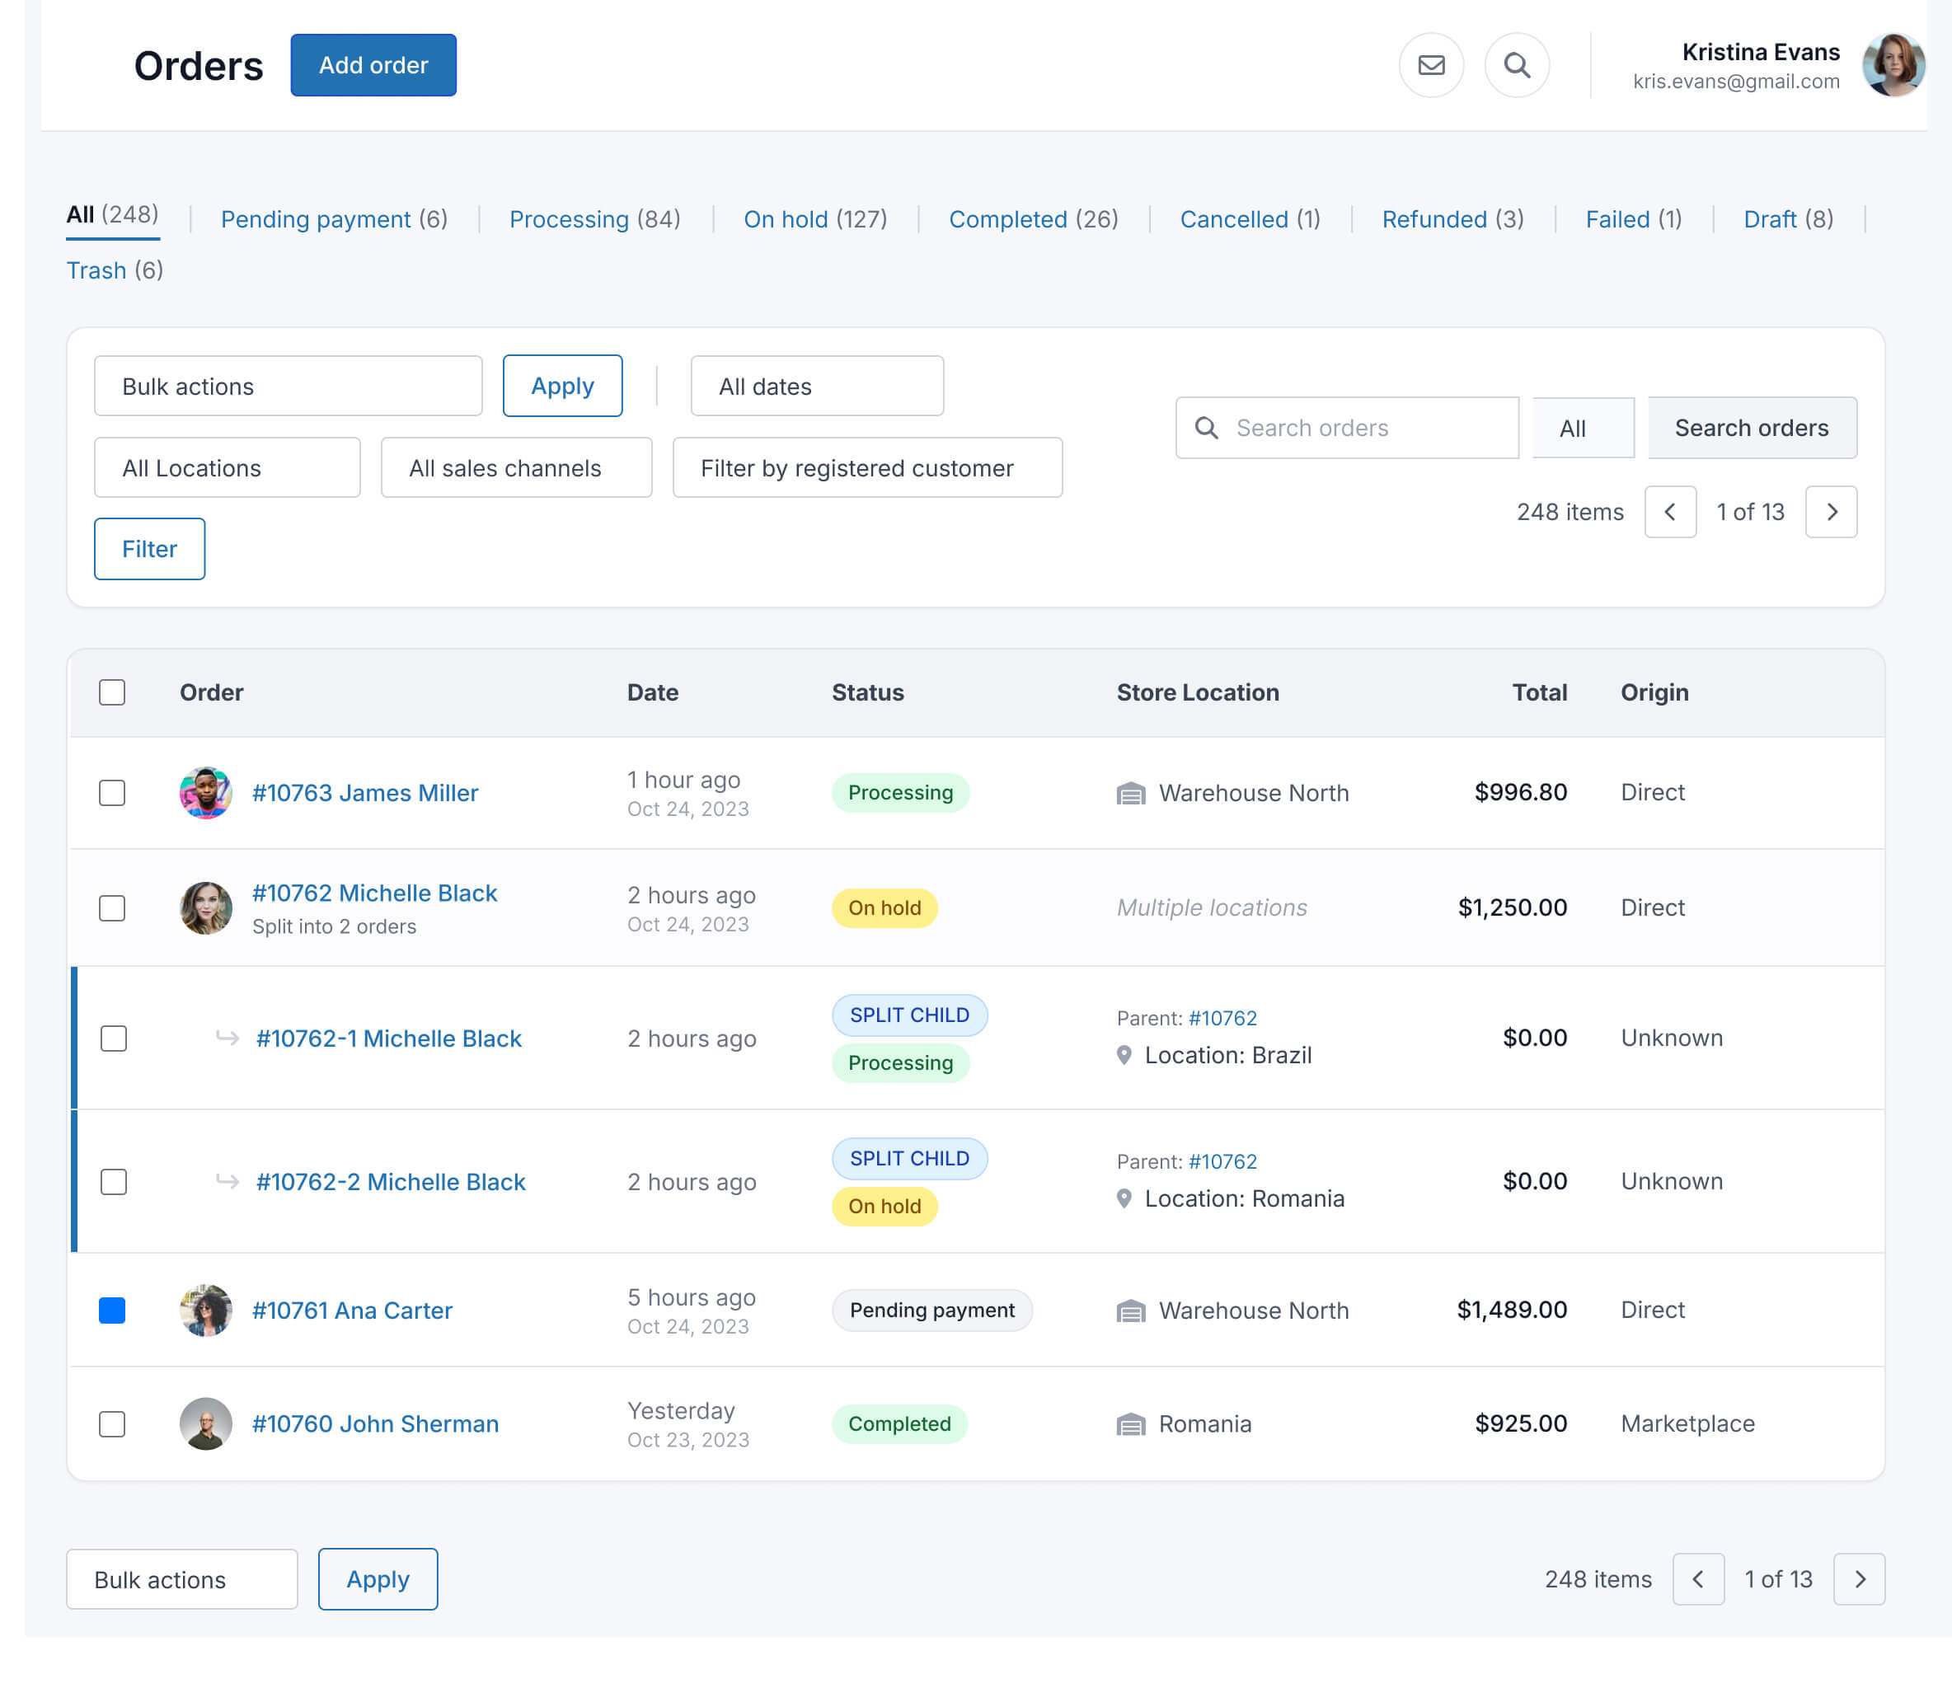Check the checkbox for order #10763 James Miller

[x=112, y=792]
